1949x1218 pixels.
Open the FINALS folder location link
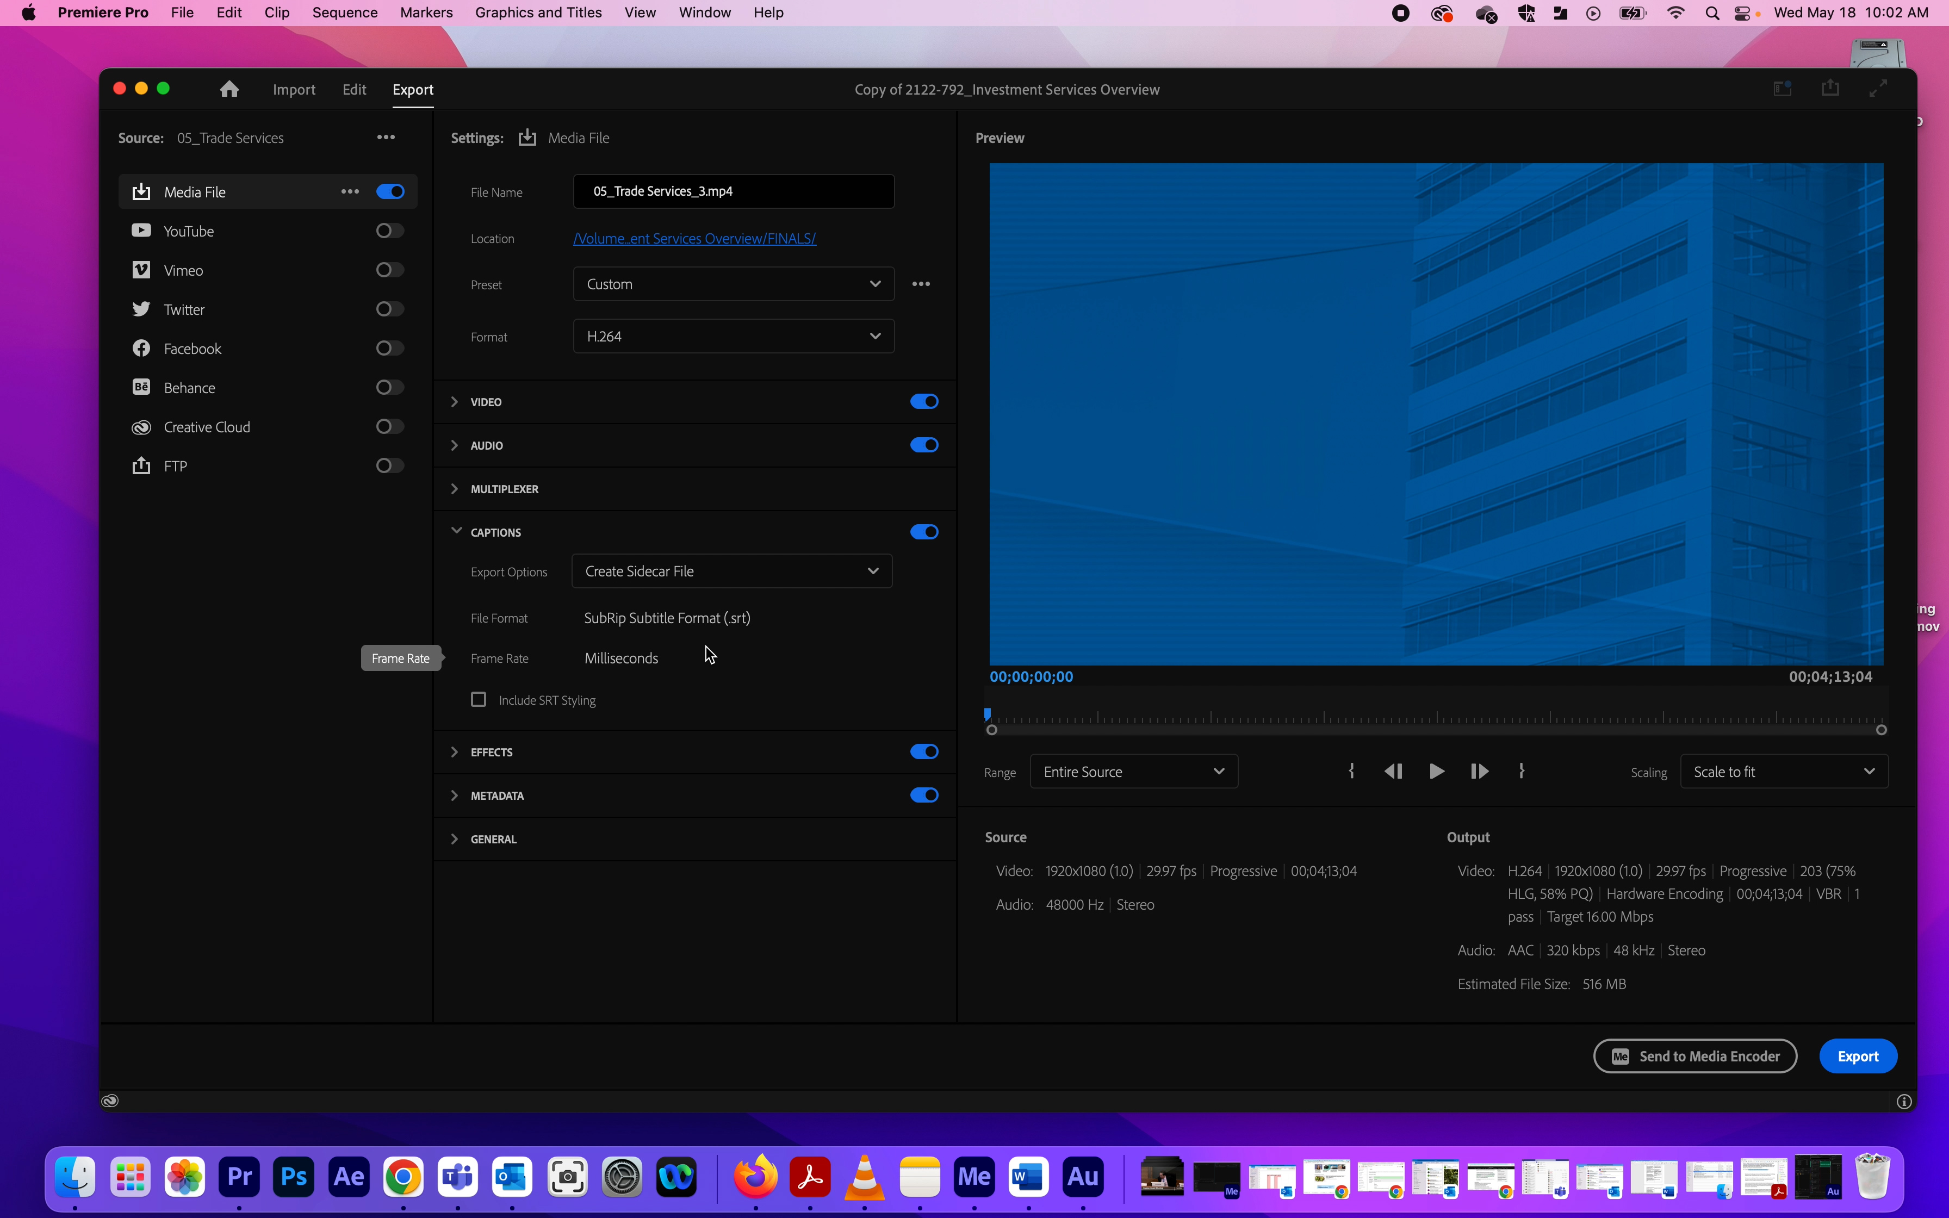(x=693, y=239)
